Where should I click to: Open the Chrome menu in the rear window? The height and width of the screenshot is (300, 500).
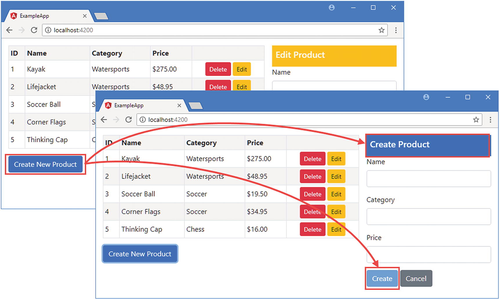pyautogui.click(x=396, y=30)
